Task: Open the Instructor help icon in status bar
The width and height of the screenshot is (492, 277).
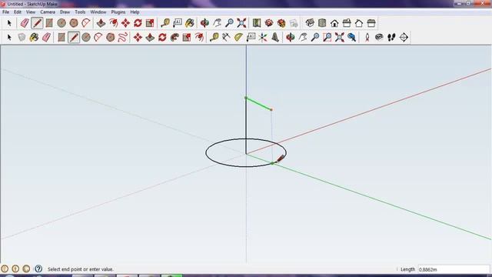Action: 38,269
